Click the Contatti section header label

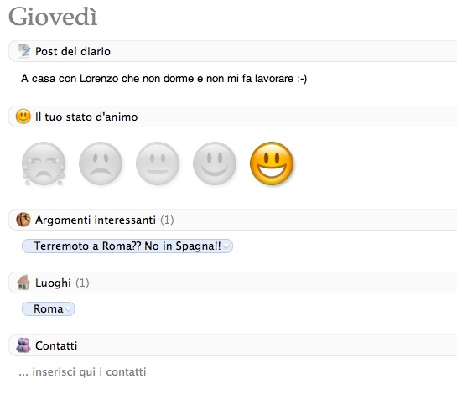56,345
